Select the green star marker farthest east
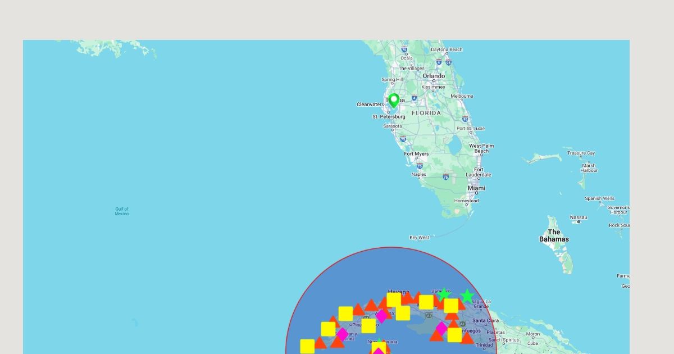The height and width of the screenshot is (354, 674). [x=467, y=296]
